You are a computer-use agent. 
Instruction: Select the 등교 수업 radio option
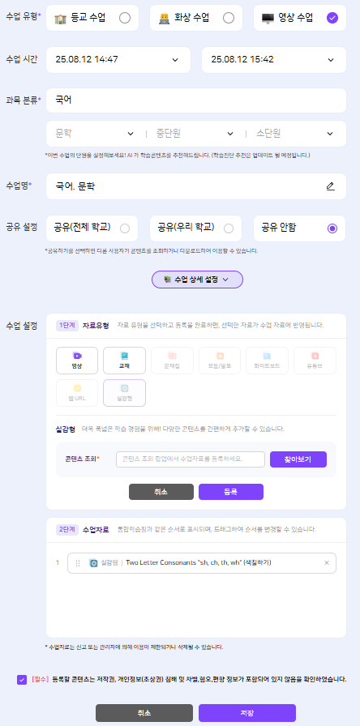125,18
